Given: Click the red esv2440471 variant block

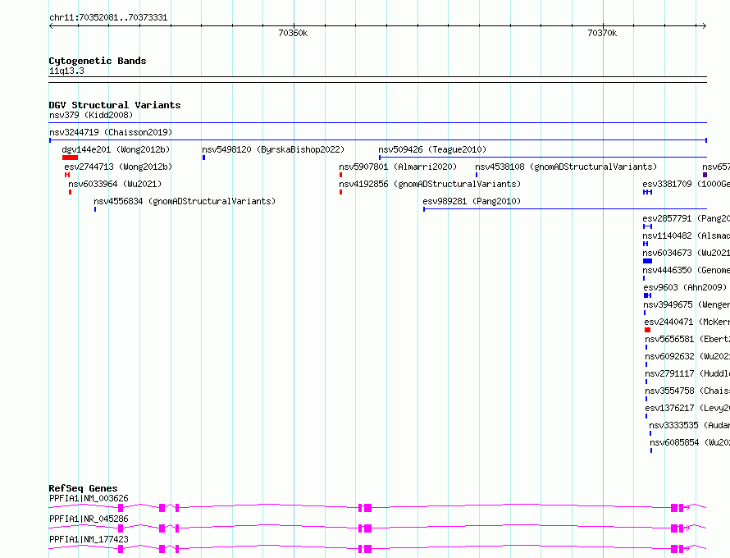Looking at the screenshot, I should coord(647,330).
